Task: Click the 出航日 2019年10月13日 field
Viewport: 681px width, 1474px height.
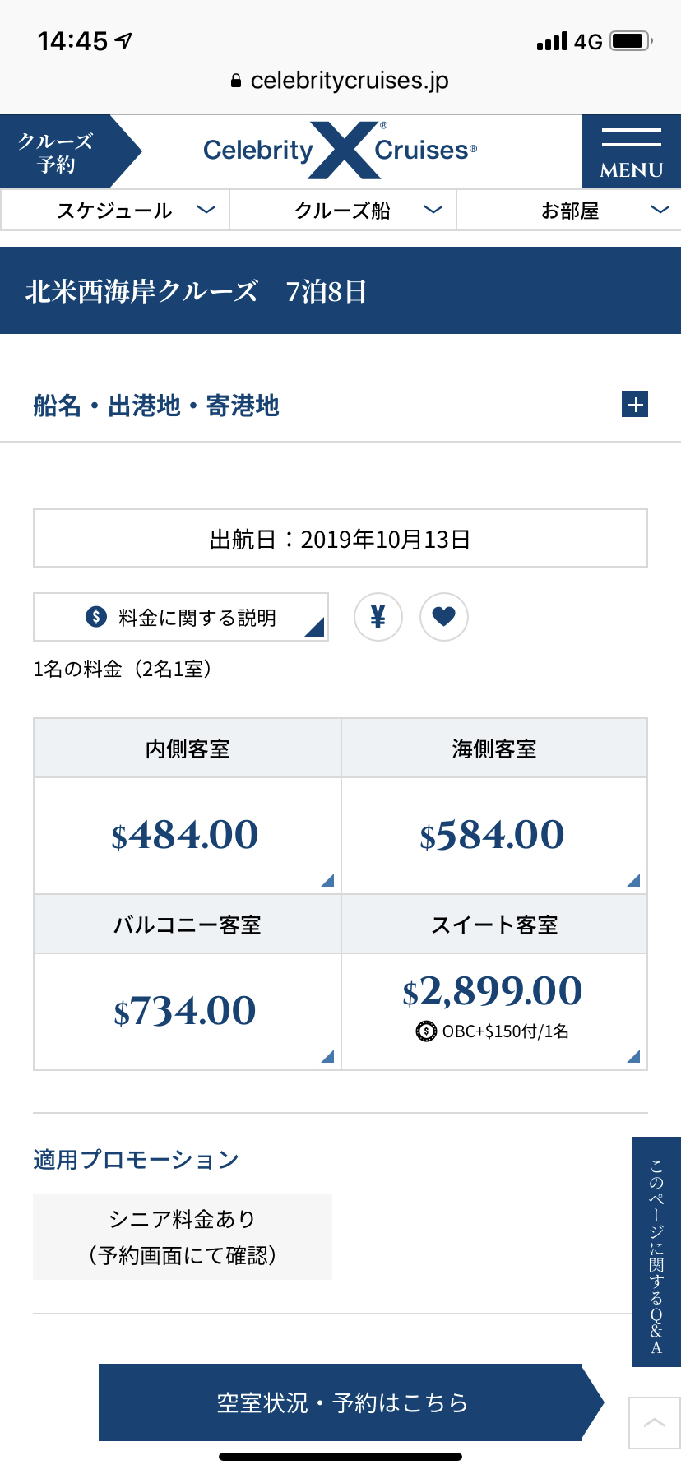Action: pyautogui.click(x=340, y=539)
